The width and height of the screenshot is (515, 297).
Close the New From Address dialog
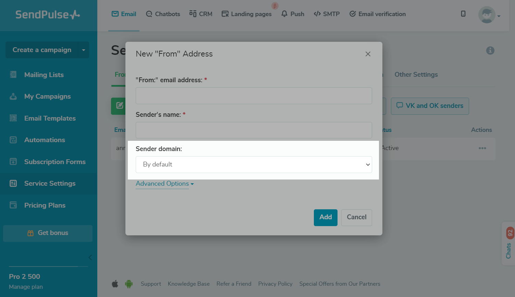tap(368, 54)
